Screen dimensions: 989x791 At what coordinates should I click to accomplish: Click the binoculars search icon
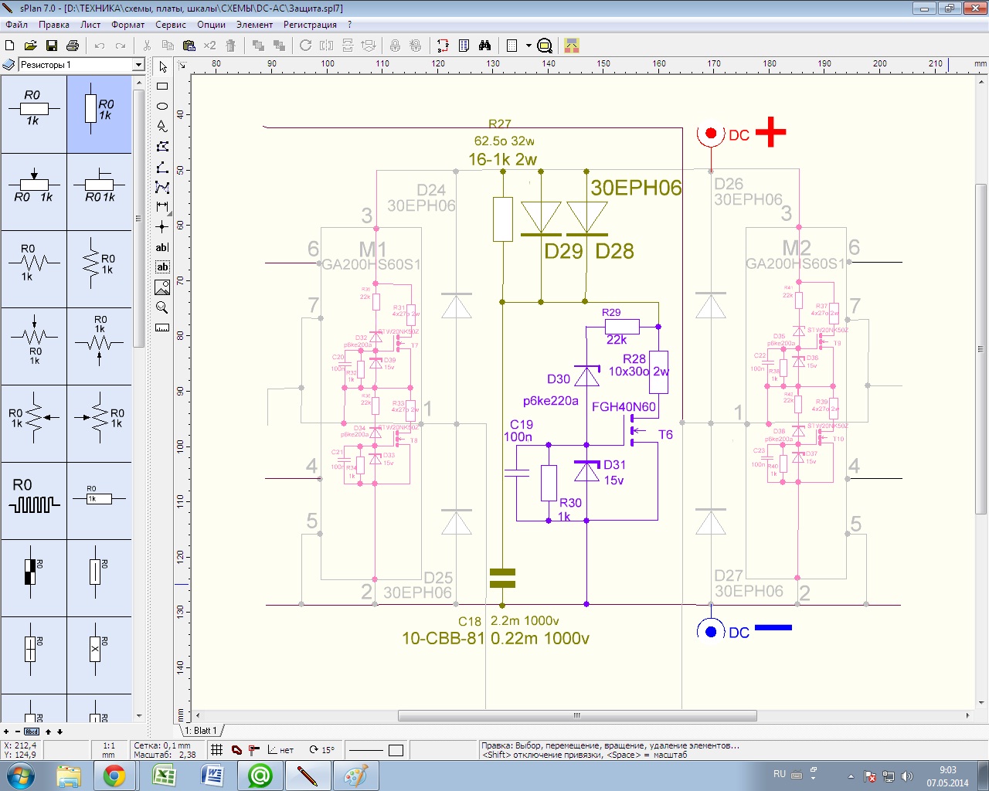(484, 46)
